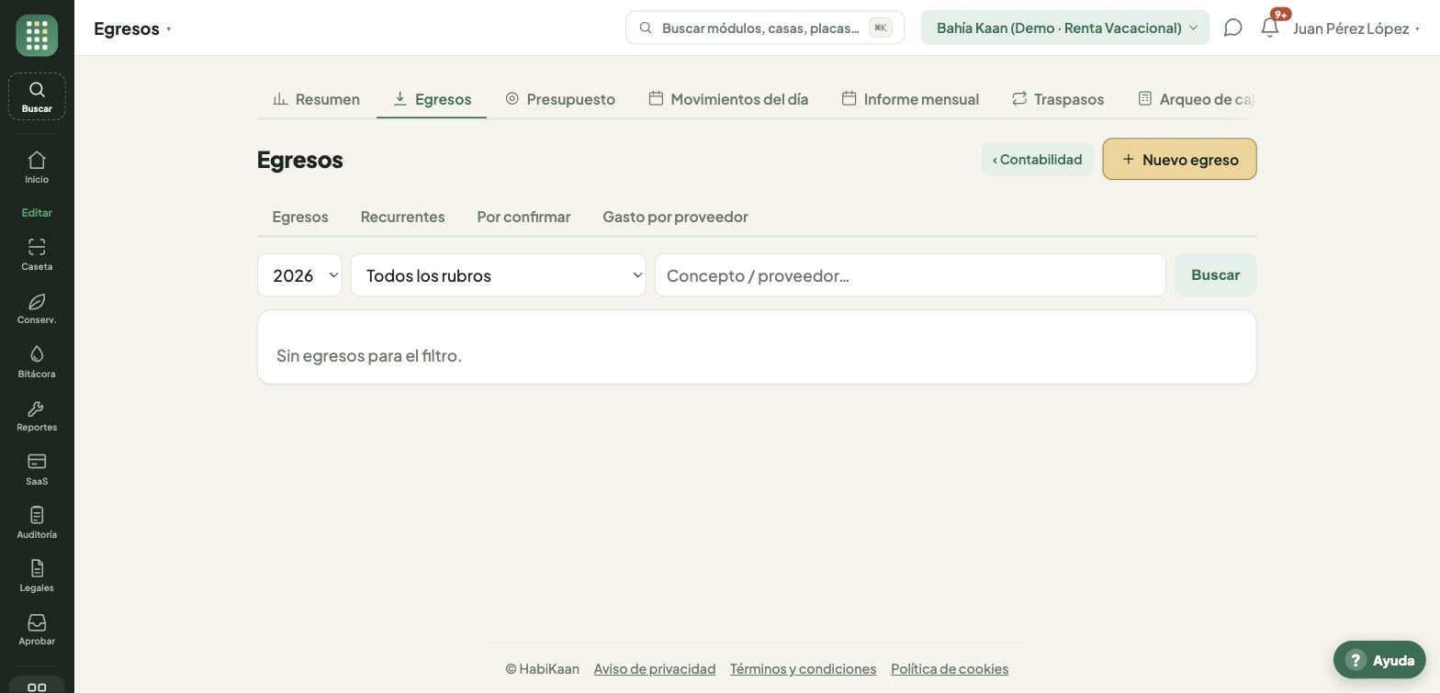Open the Política de cookies link
The image size is (1440, 693).
click(x=950, y=668)
